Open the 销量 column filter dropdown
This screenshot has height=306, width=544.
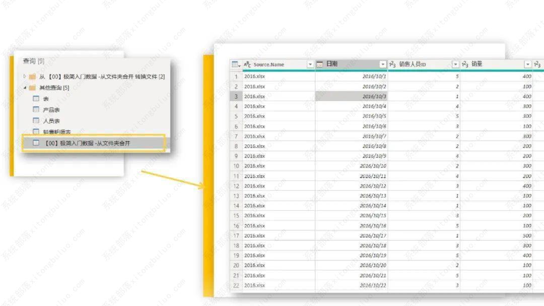(527, 64)
